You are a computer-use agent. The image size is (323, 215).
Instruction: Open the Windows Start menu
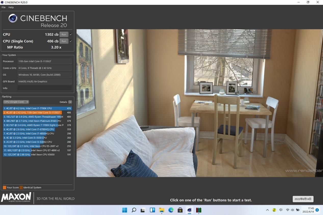coord(124,210)
